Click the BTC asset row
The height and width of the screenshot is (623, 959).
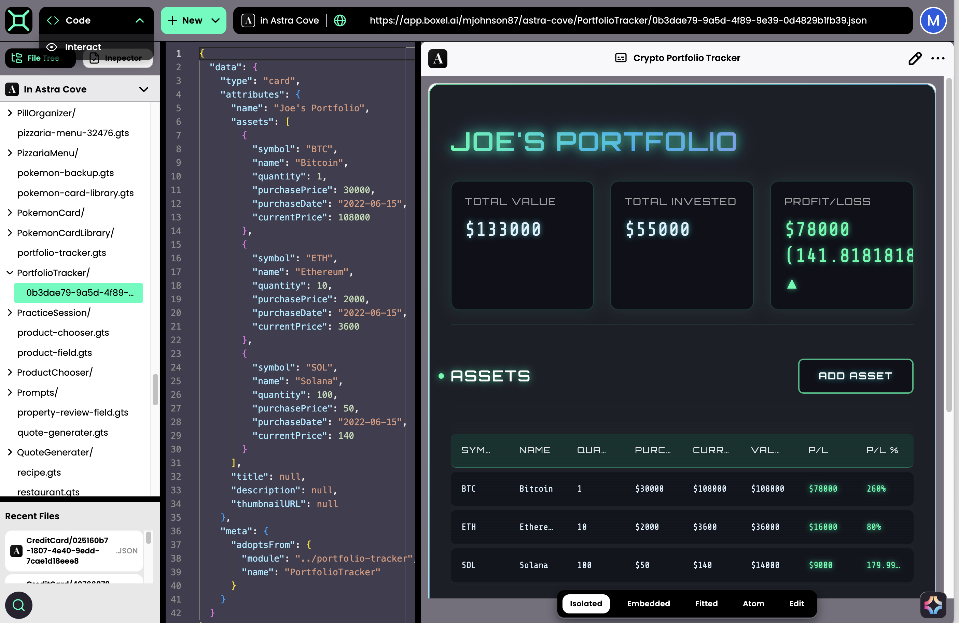[x=682, y=489]
